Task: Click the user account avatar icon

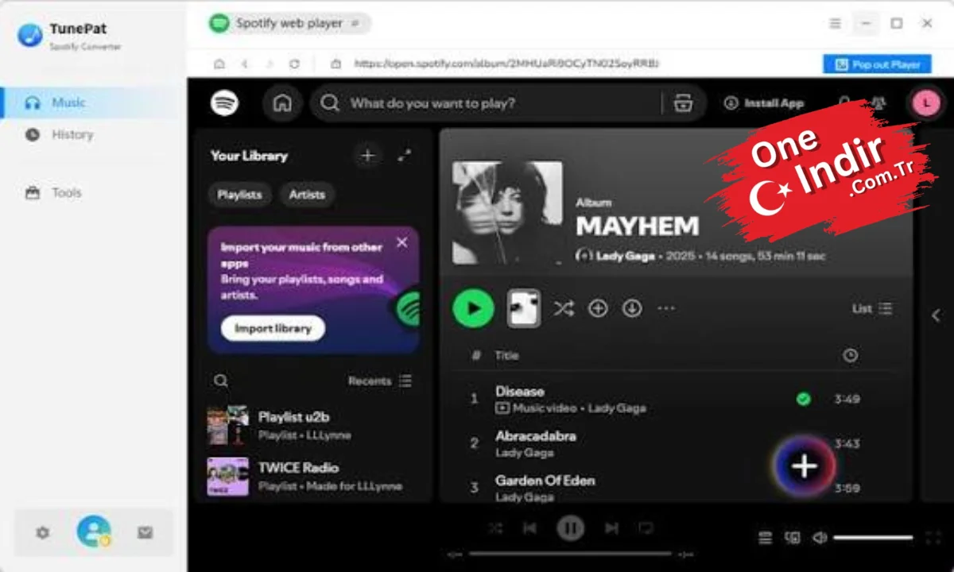Action: [x=94, y=532]
